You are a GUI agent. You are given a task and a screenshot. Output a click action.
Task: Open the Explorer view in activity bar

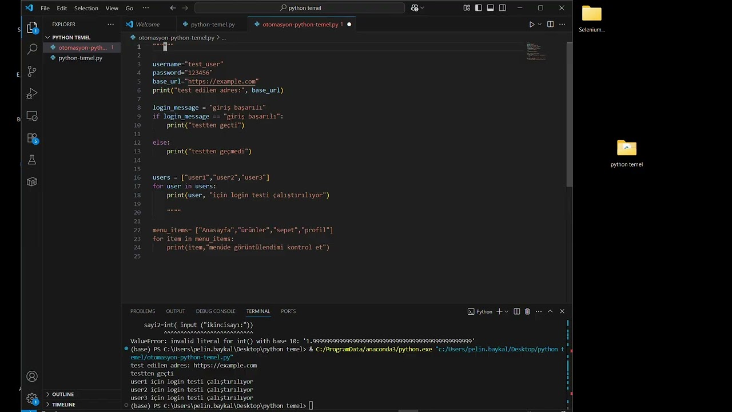pyautogui.click(x=32, y=27)
